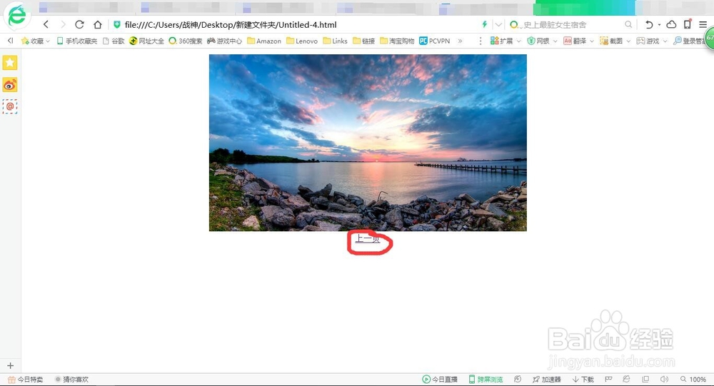This screenshot has width=714, height=386.
Task: Click the vertical dots toolbar separator menu
Action: 481,41
